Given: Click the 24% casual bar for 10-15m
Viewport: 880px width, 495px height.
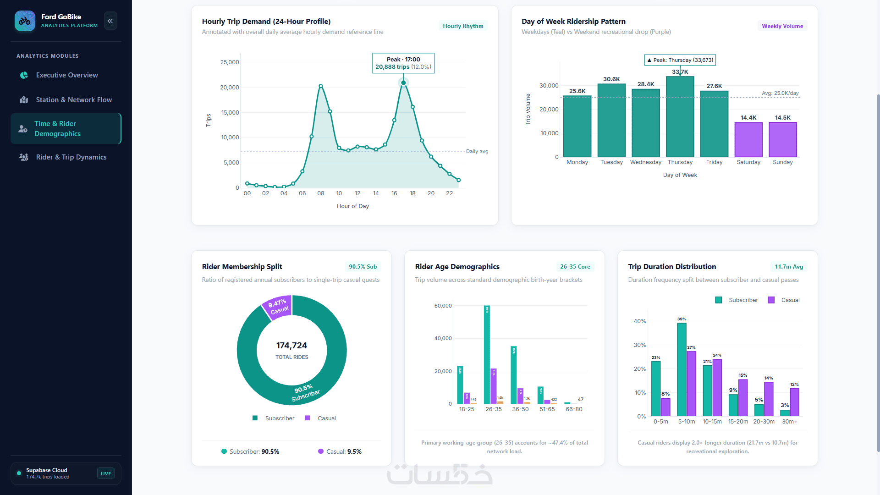Looking at the screenshot, I should tap(717, 388).
